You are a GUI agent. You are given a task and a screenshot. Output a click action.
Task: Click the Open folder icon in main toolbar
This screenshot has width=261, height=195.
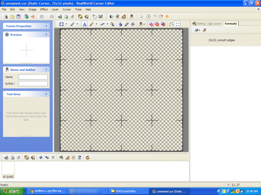(12, 16)
